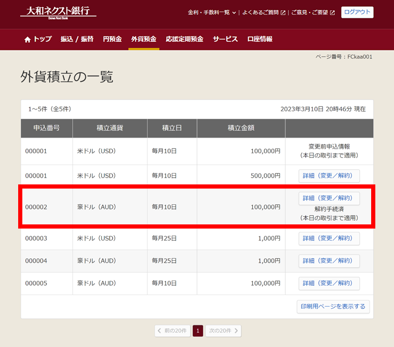Click the 積立日 column header
394x347 pixels.
172,128
